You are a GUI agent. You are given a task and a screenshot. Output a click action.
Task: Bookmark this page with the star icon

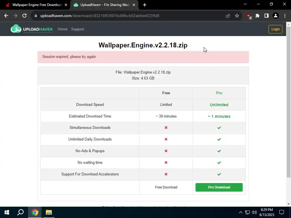[237, 16]
